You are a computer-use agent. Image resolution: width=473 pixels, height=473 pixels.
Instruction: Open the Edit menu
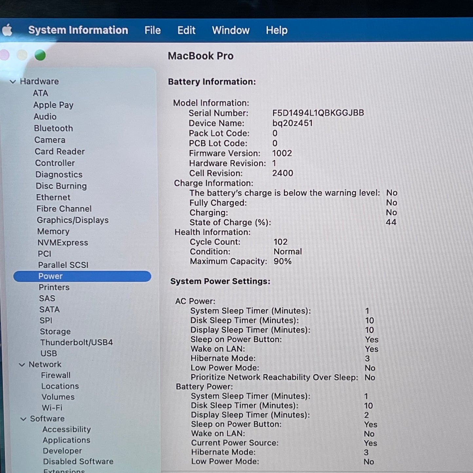[186, 30]
